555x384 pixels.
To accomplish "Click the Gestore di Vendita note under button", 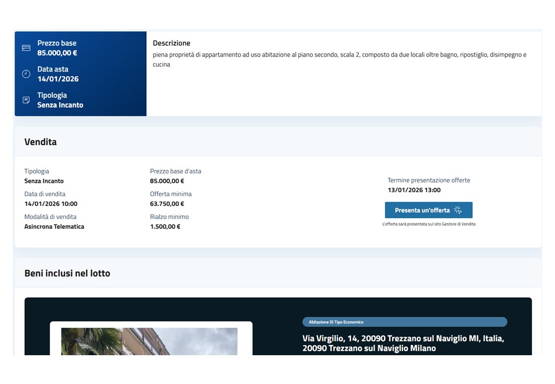I will (x=429, y=224).
